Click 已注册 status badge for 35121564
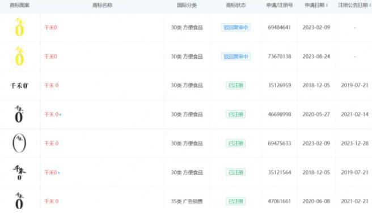The height and width of the screenshot is (221, 372). pyautogui.click(x=236, y=172)
